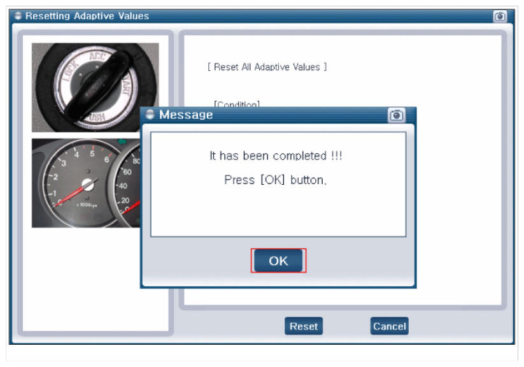Click the camera icon in Message title bar
Viewport: 524px width, 367px height.
[396, 115]
